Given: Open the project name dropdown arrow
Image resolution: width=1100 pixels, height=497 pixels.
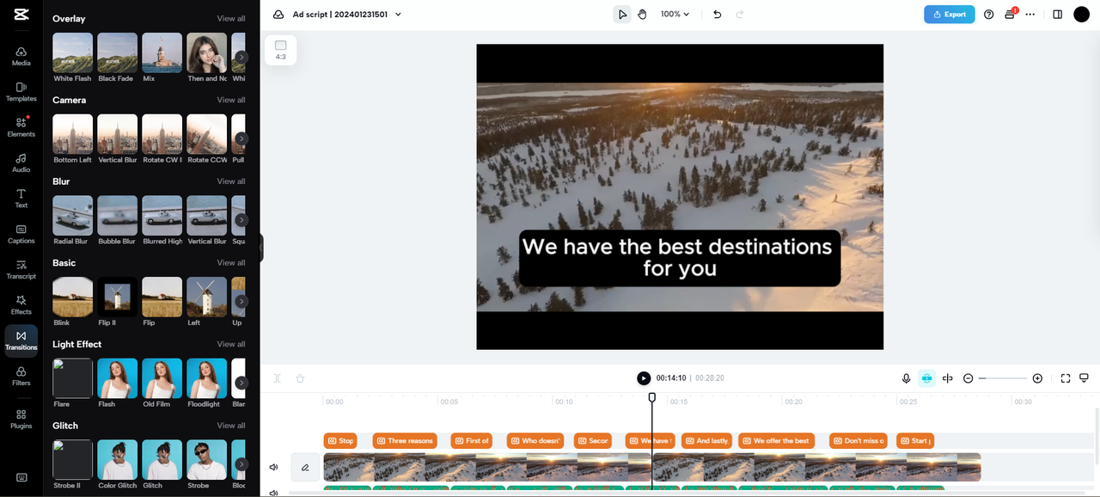Looking at the screenshot, I should pos(398,15).
